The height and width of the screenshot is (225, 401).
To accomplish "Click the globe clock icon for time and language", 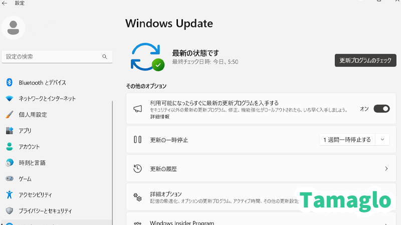I will (x=10, y=162).
